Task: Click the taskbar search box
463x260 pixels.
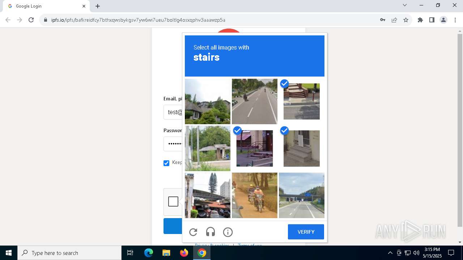Action: [x=69, y=253]
